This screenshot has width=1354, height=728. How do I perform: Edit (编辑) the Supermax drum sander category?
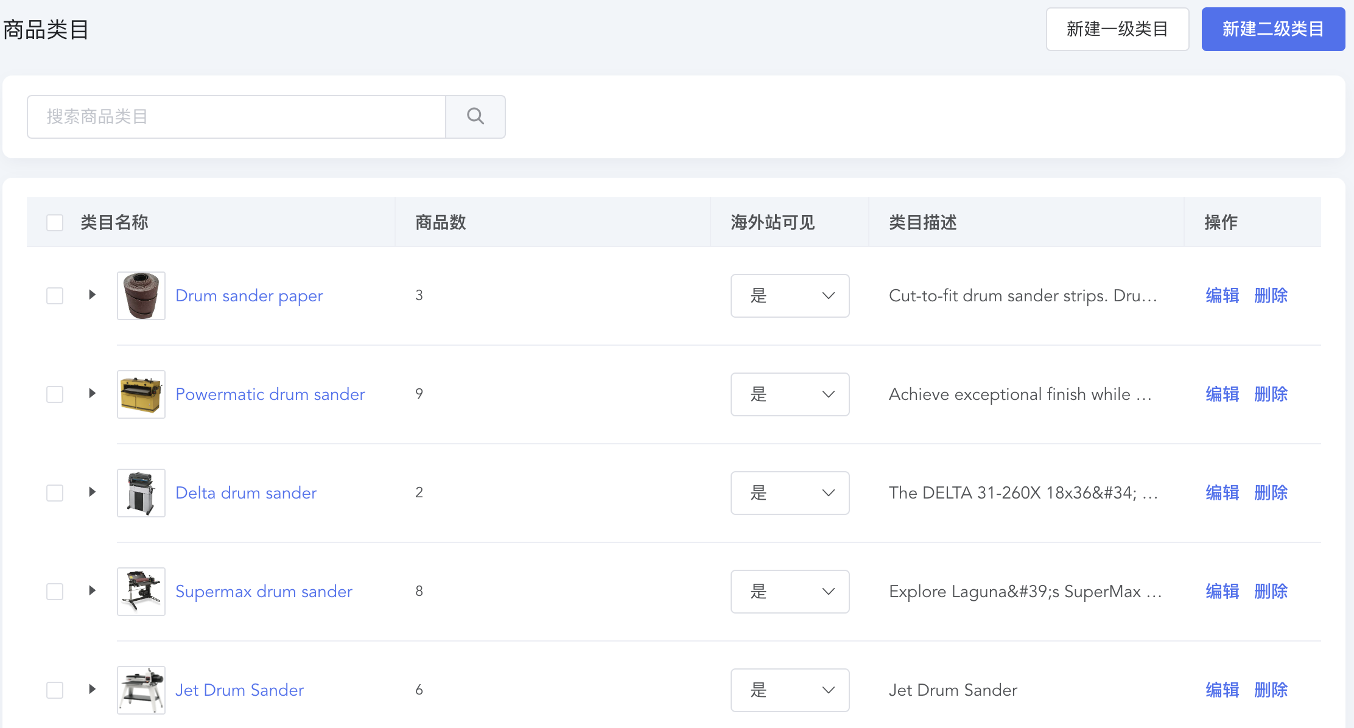coord(1222,592)
